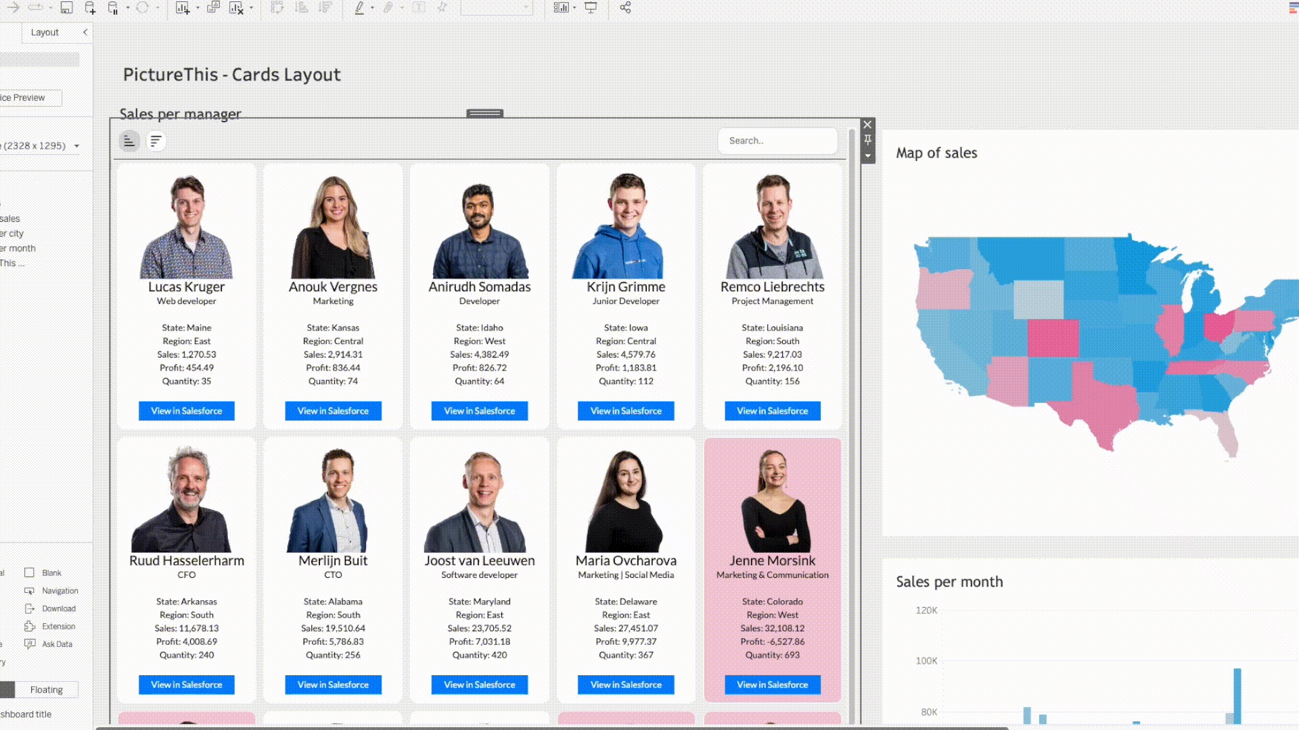
Task: Toggle the Floating layout option
Action: click(x=46, y=689)
